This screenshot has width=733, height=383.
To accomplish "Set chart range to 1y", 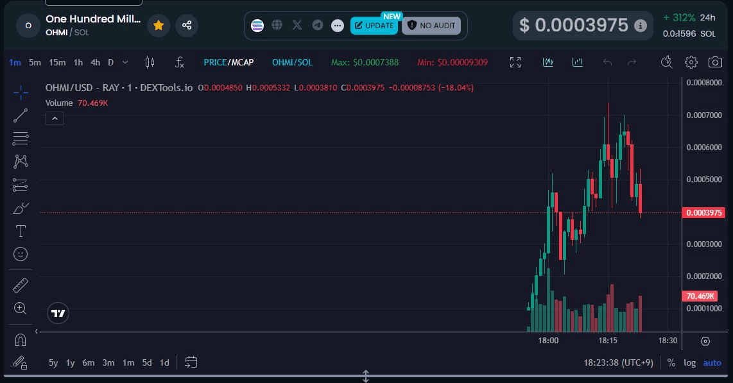I will click(70, 362).
